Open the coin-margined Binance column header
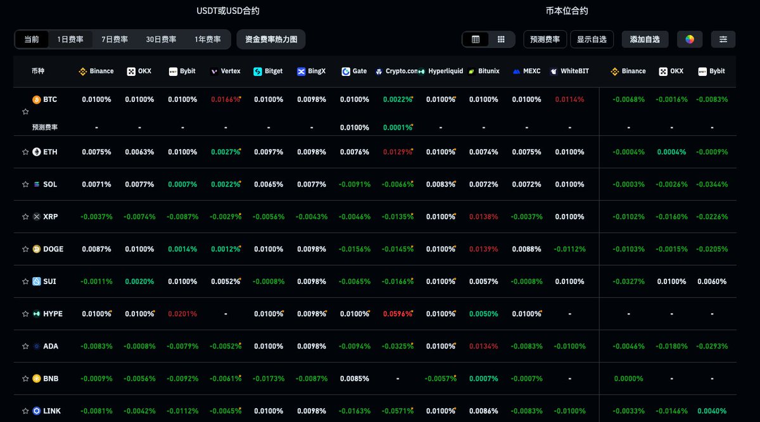This screenshot has height=422, width=760. (x=628, y=71)
